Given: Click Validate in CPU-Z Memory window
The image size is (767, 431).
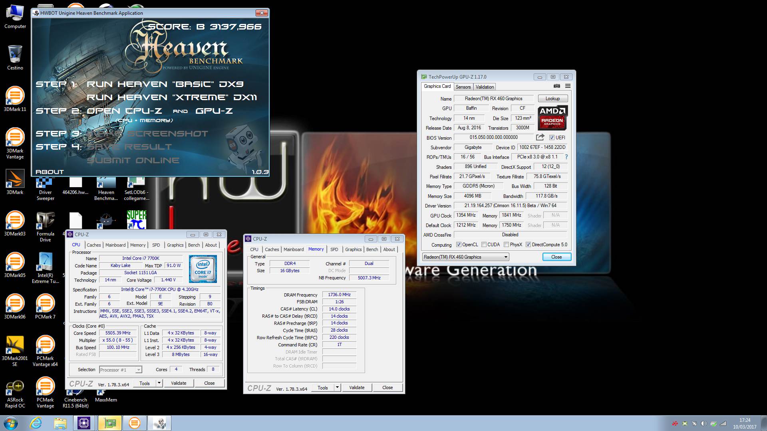Looking at the screenshot, I should click(357, 388).
